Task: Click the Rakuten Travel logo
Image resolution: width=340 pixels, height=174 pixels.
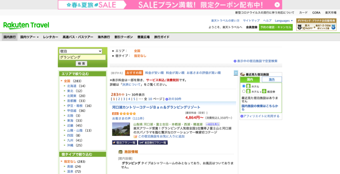Action: [26, 25]
